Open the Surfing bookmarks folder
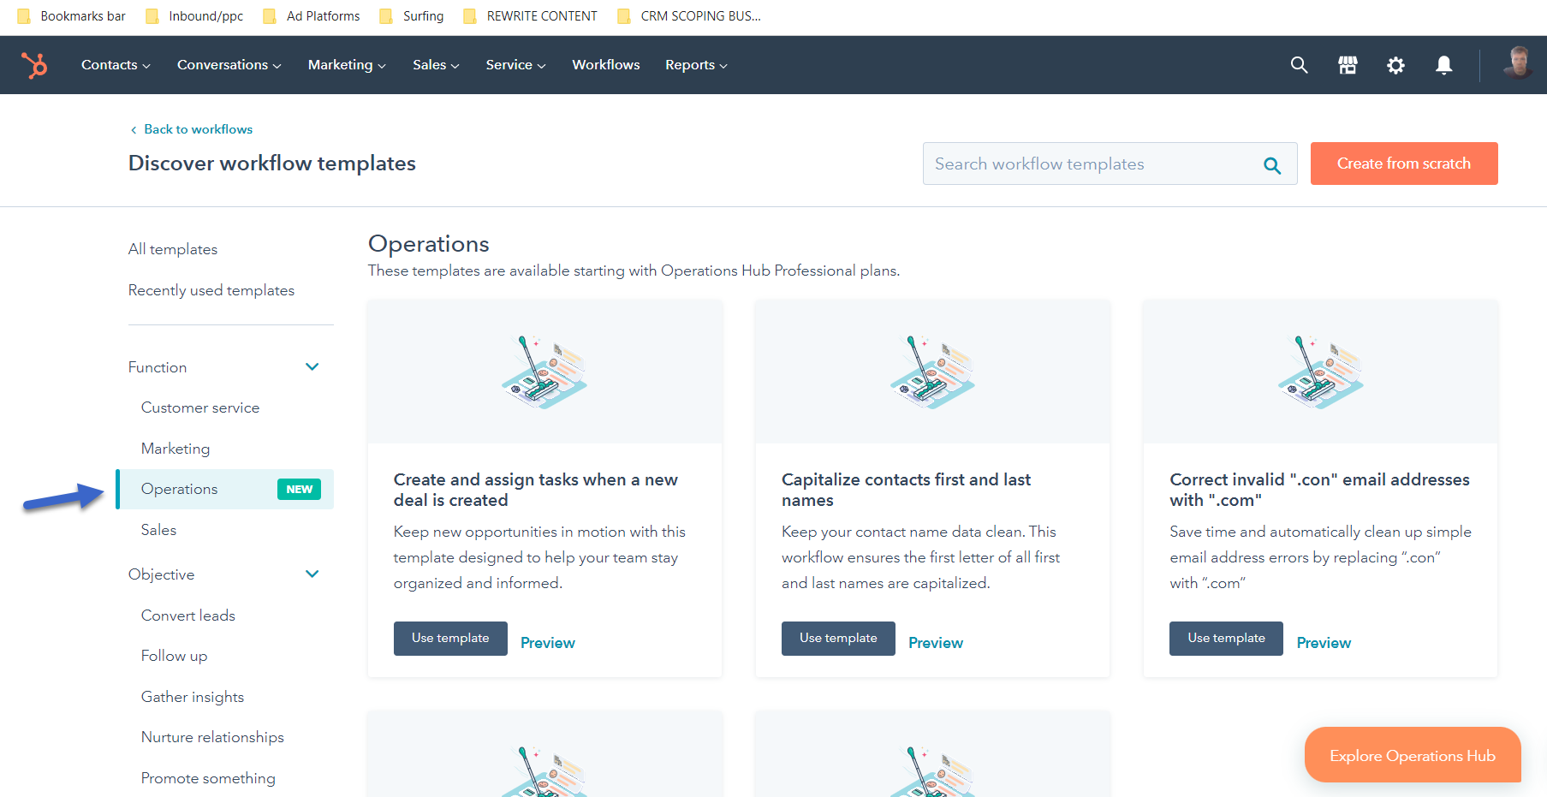The image size is (1547, 797). [419, 15]
